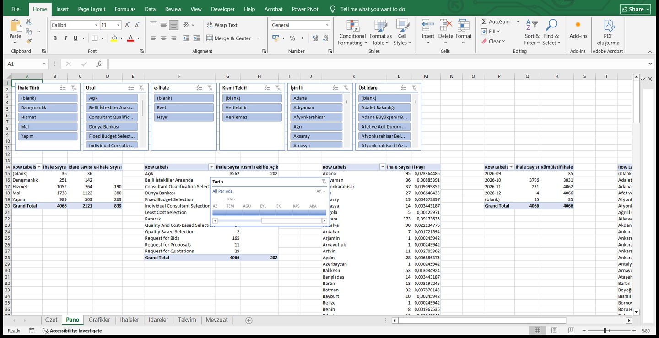Image resolution: width=659 pixels, height=338 pixels.
Task: Toggle Wrap Text
Action: 222,25
